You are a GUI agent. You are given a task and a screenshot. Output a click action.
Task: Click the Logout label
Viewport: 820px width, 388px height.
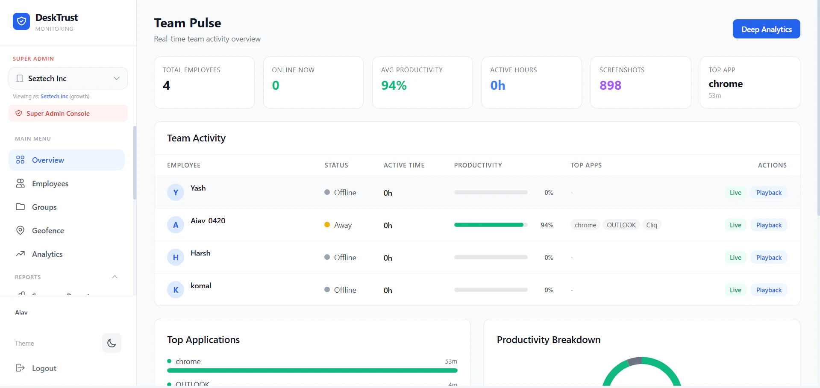[44, 368]
